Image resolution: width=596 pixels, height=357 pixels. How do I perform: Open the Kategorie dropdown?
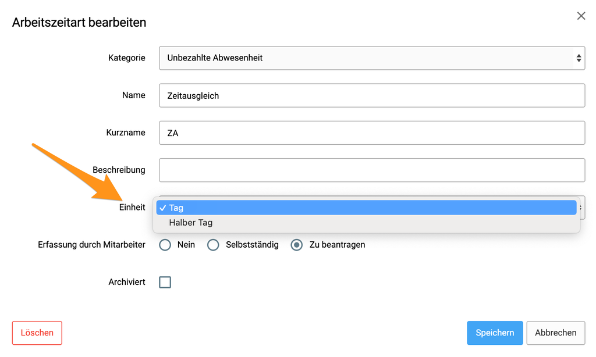372,58
